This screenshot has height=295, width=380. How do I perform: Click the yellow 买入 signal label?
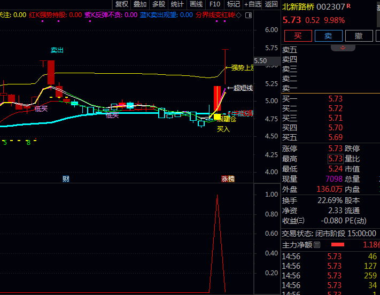click(x=223, y=129)
